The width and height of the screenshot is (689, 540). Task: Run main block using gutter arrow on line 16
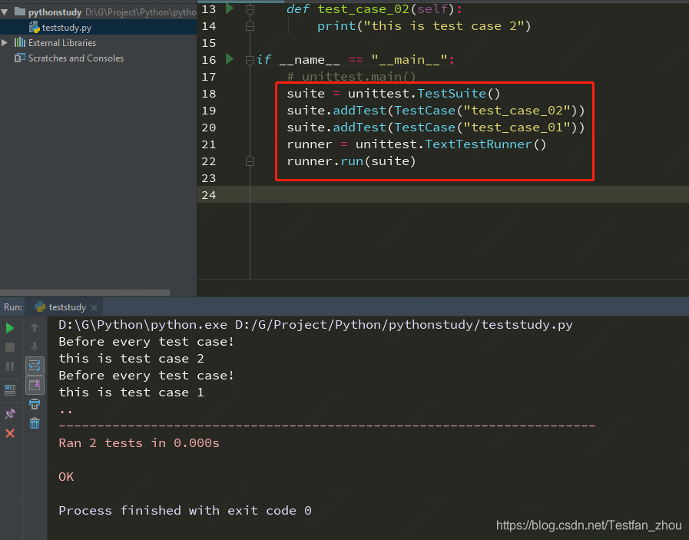pos(230,59)
